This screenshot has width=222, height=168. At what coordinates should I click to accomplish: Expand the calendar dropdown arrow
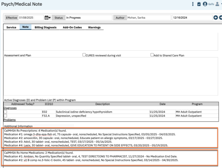pos(50,18)
